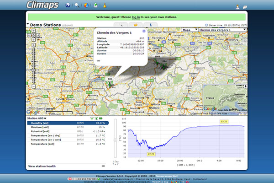Open the Station 600 dropdown
This screenshot has height=183, width=274.
(37, 118)
